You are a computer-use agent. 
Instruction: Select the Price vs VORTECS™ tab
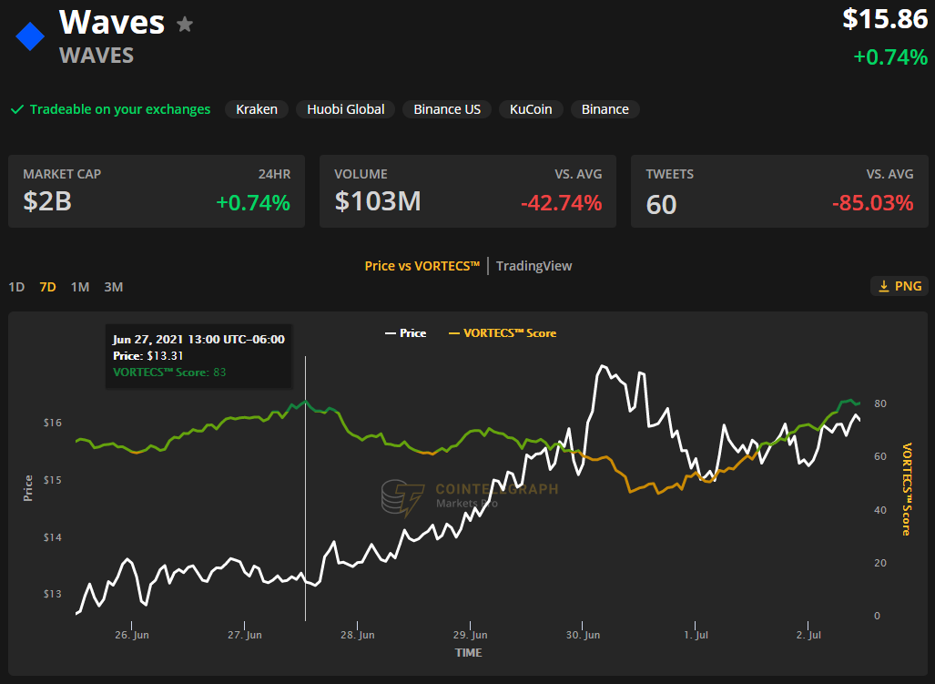point(422,266)
